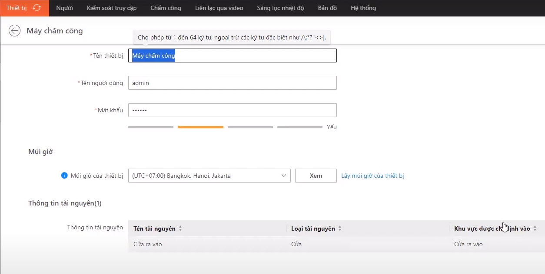
Task: Sort by Khu vực column arrows
Action: (535, 228)
